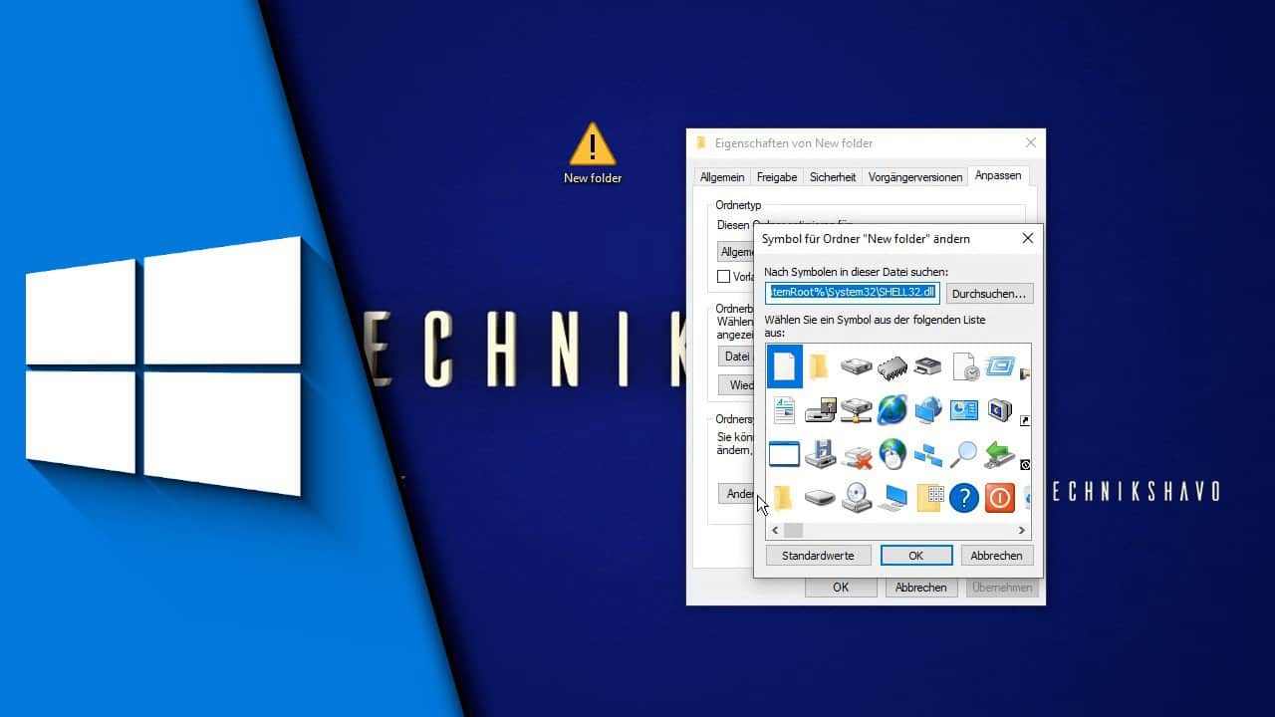
Task: Switch to the Allgemein tab
Action: pos(722,177)
